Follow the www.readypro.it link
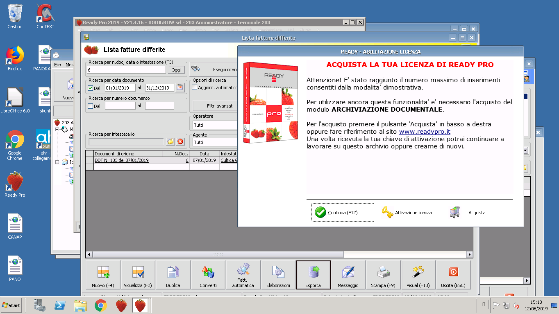 click(425, 132)
